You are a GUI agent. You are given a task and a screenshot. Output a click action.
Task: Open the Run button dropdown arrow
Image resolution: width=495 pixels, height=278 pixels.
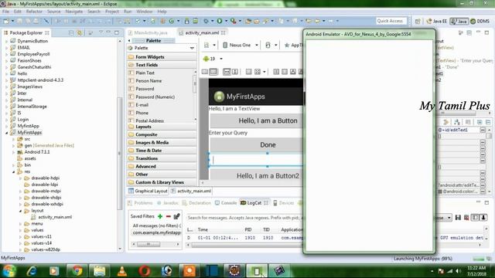click(226, 21)
